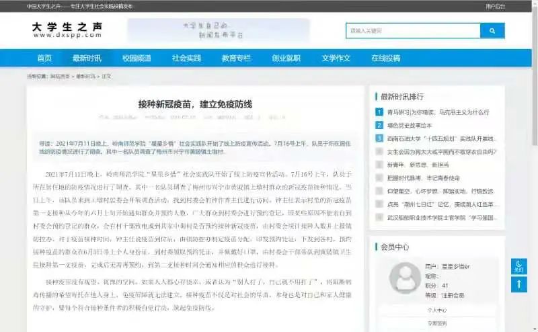The height and width of the screenshot is (332, 538).
Task: Select the 社会实践 menu item
Action: 186,58
